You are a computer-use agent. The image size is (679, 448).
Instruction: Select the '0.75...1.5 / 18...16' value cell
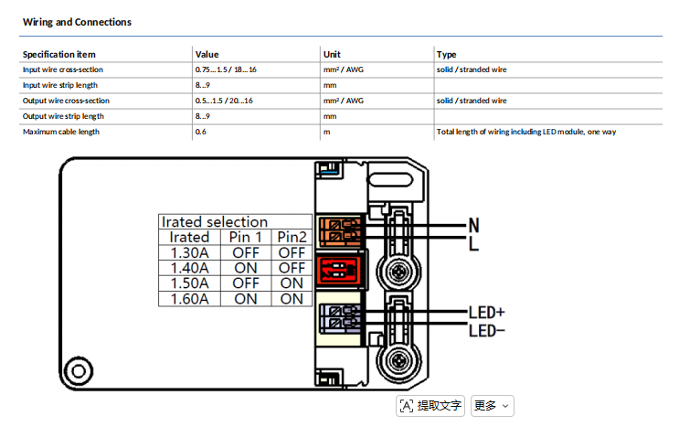point(226,69)
